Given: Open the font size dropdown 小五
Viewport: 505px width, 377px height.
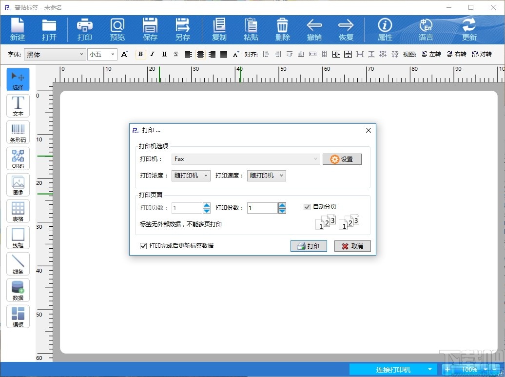Looking at the screenshot, I should (x=102, y=55).
